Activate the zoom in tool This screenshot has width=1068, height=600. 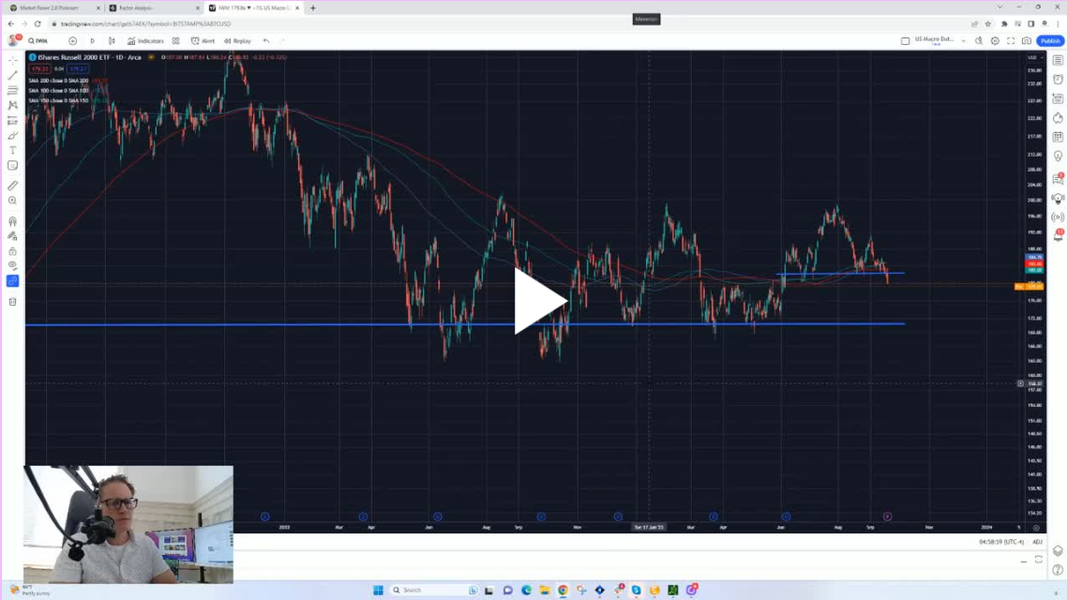click(12, 201)
